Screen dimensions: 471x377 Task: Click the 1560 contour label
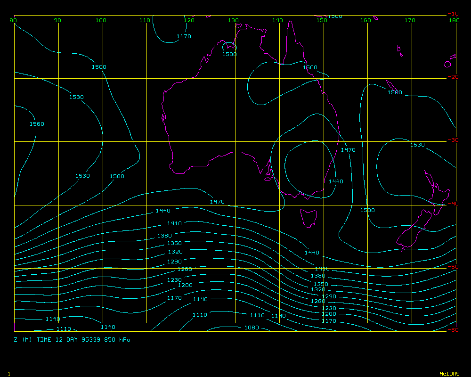pos(37,124)
